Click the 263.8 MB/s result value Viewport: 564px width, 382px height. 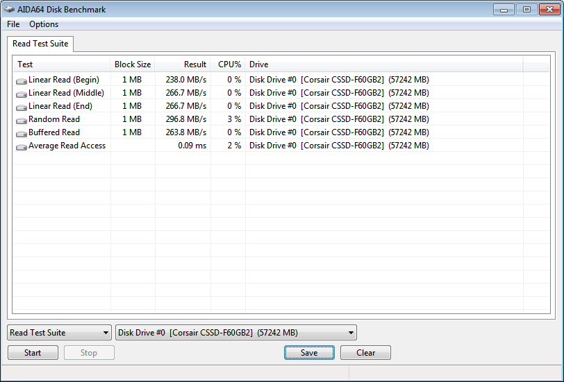pos(186,132)
